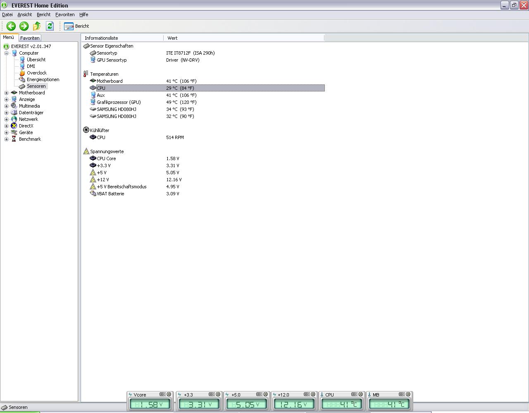The height and width of the screenshot is (413, 529).
Task: Open Energieoptionen in the tree
Action: point(43,79)
